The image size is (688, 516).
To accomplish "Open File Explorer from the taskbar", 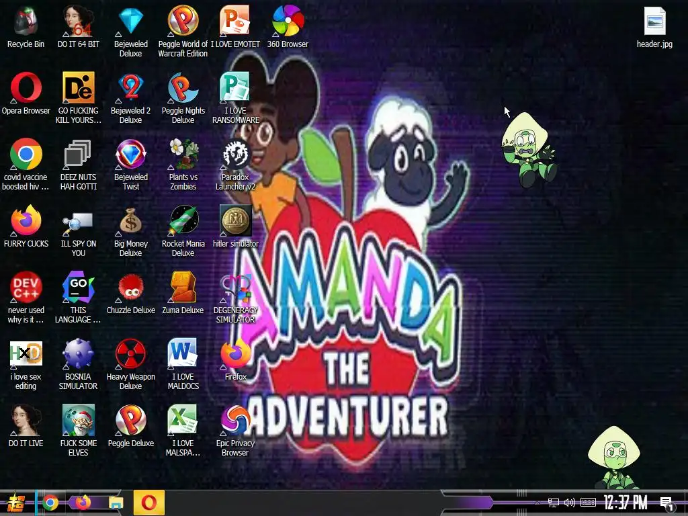I will point(116,503).
